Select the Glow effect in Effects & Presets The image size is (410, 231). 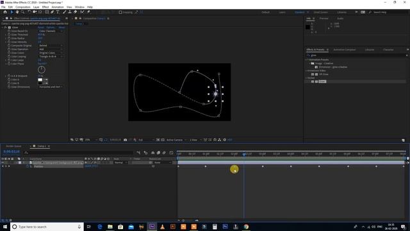[322, 81]
